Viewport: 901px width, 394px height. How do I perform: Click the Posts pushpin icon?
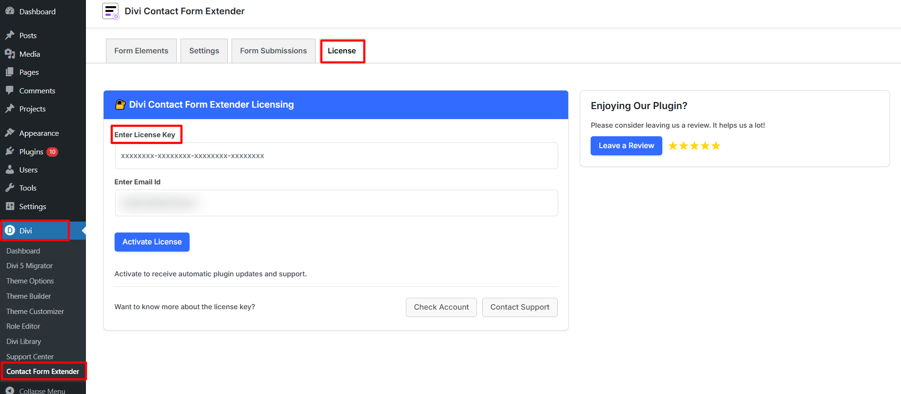(x=10, y=35)
